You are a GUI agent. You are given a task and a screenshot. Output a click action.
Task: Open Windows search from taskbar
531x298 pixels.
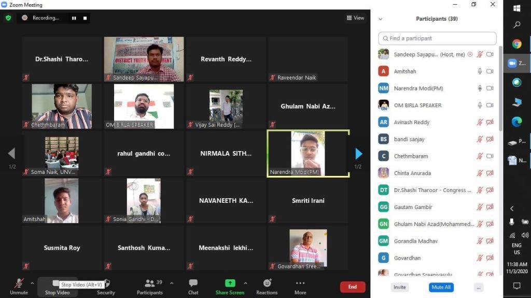point(517,25)
